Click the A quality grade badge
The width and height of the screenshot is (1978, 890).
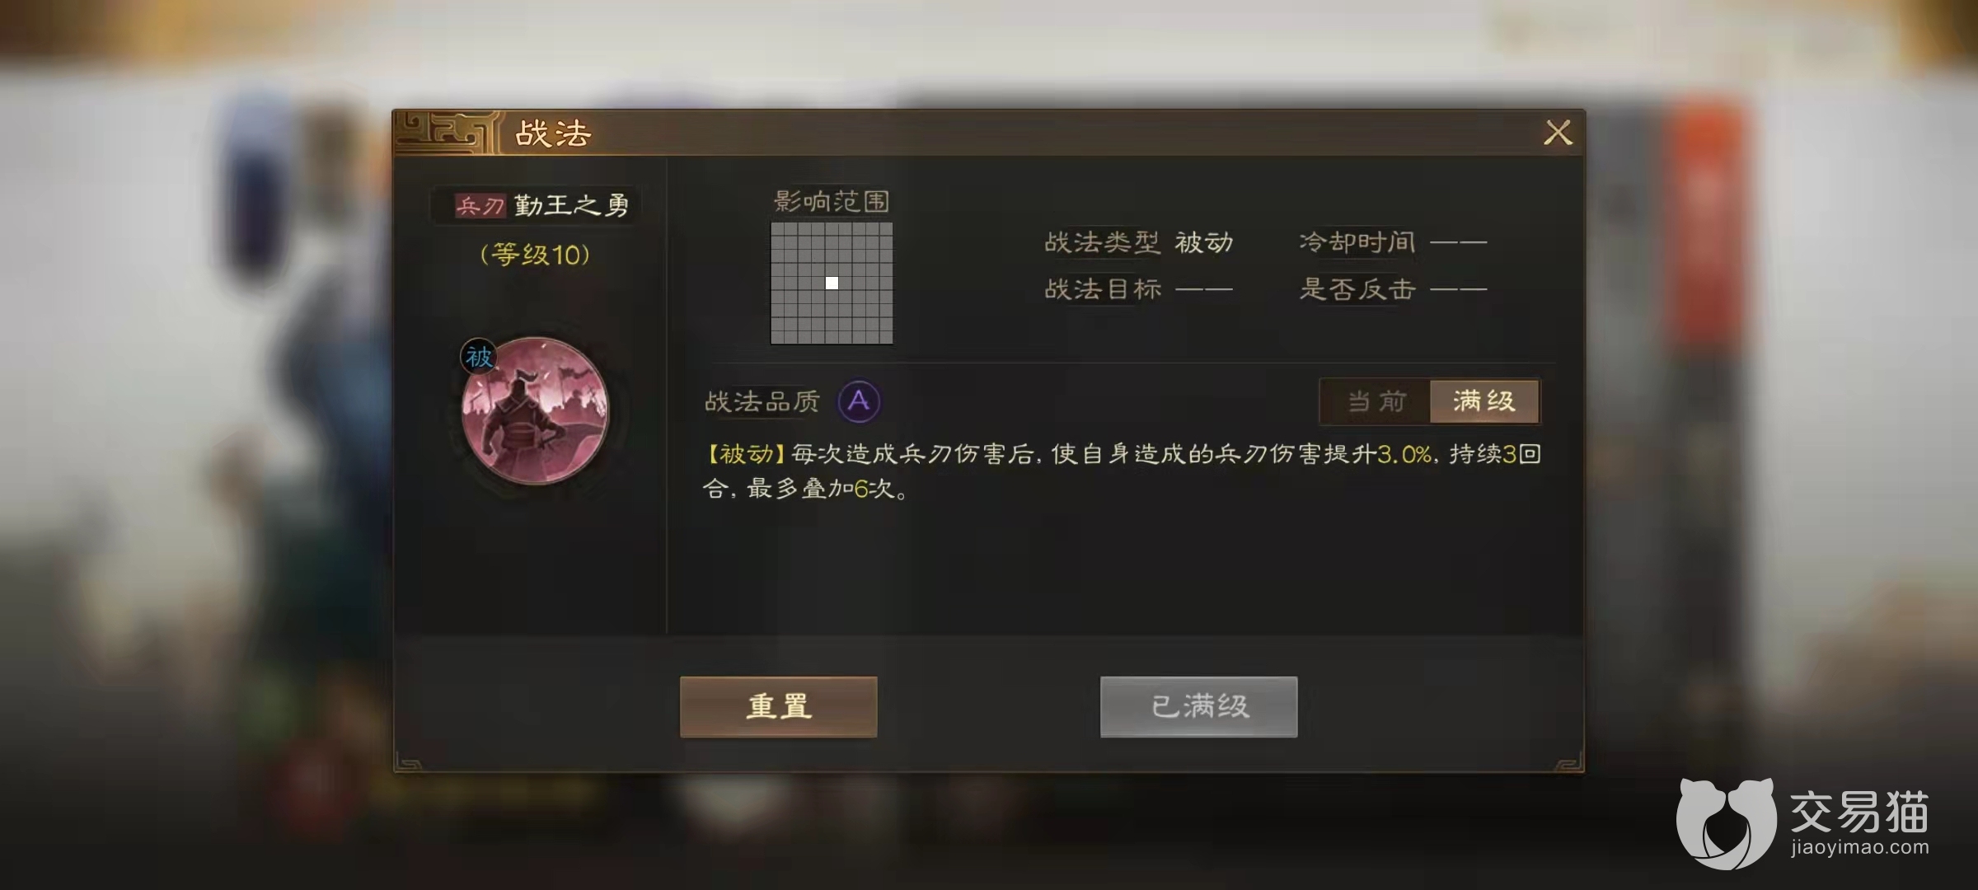(859, 401)
